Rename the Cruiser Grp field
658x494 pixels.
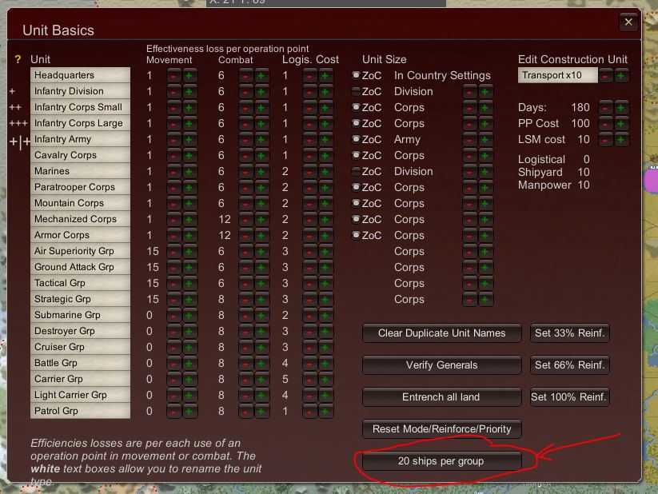[80, 347]
